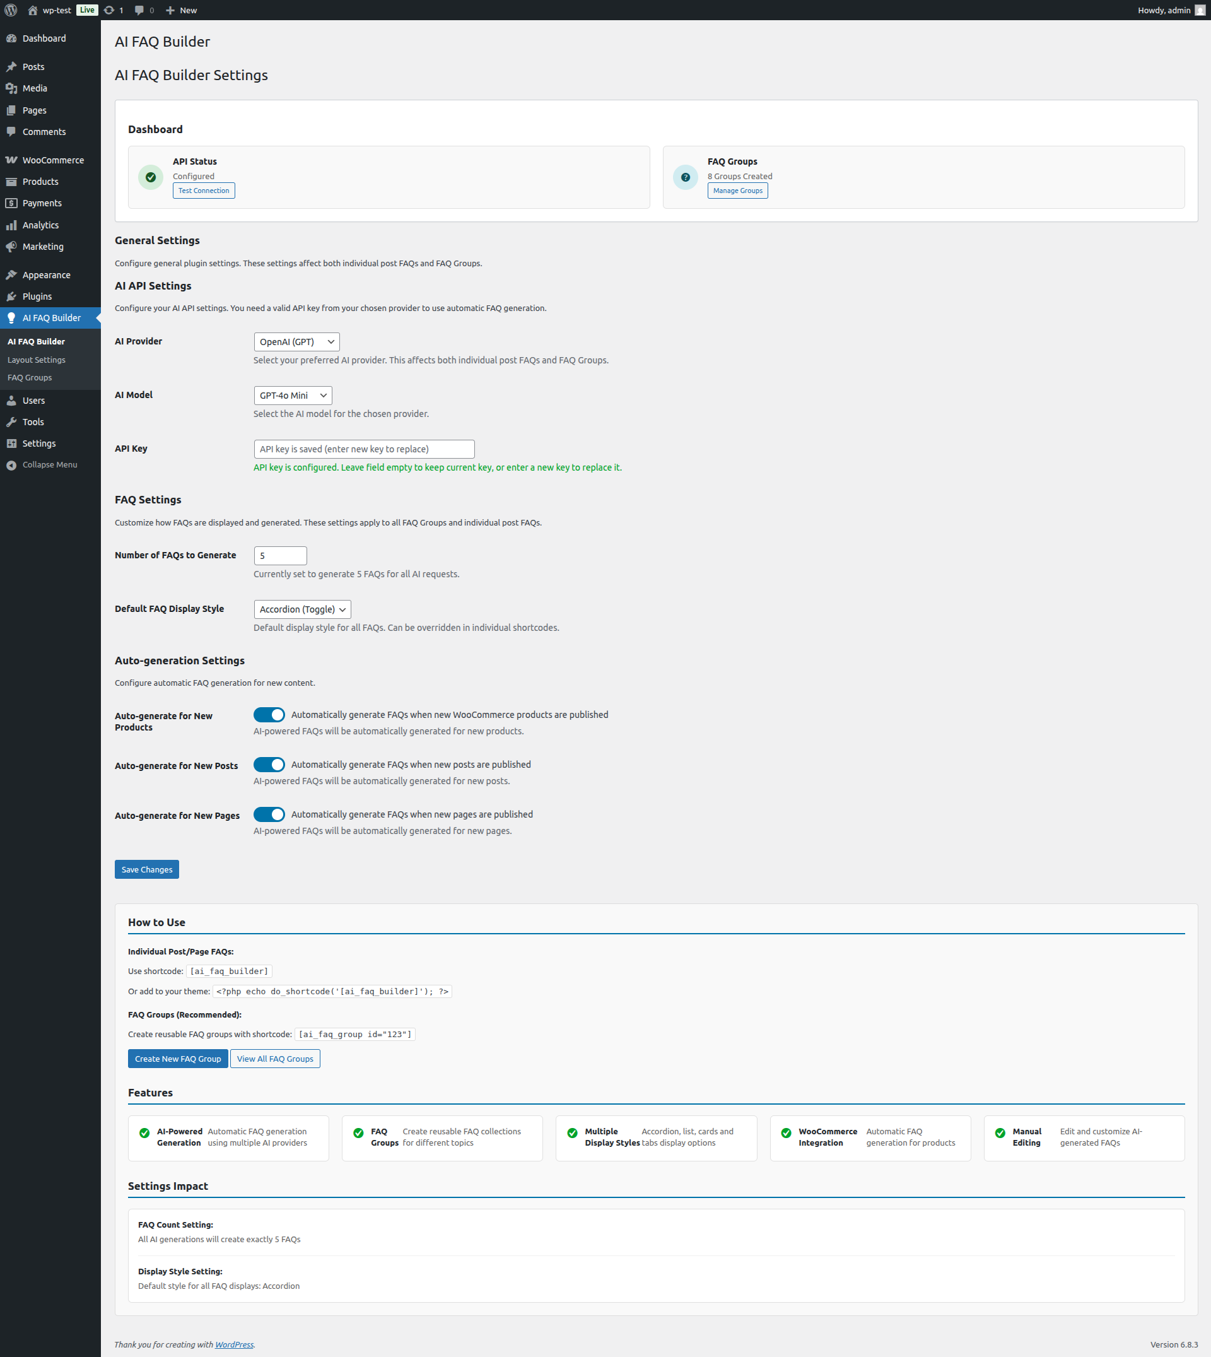The width and height of the screenshot is (1211, 1357).
Task: Click Create New FAQ Group button
Action: click(178, 1059)
